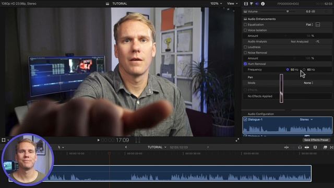Click the viewer display options square icon

[4, 140]
